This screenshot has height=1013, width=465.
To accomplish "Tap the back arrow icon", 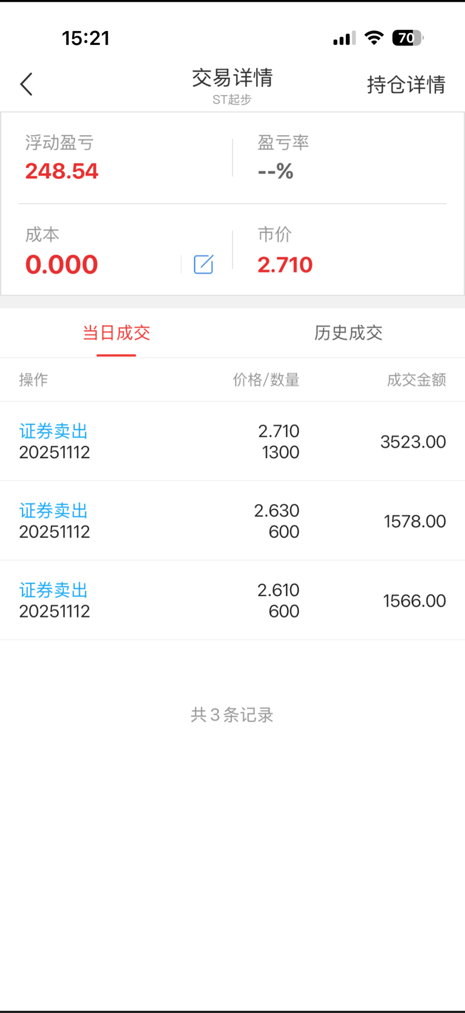I will pyautogui.click(x=26, y=84).
